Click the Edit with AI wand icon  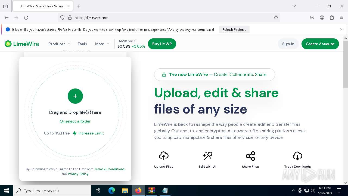pyautogui.click(x=207, y=156)
